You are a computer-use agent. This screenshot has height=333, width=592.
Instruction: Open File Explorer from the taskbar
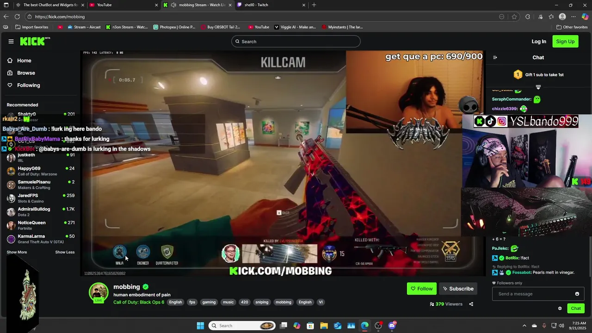click(x=324, y=326)
